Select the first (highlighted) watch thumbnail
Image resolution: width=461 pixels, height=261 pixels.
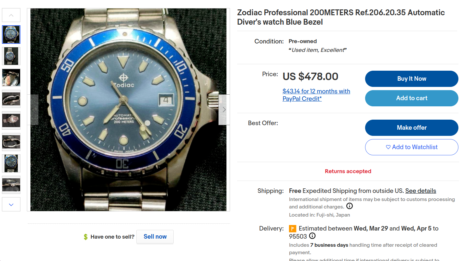point(11,35)
